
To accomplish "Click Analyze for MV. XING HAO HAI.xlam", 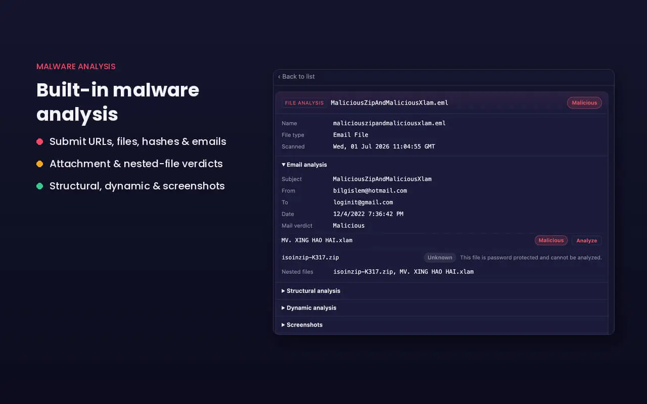I will [586, 240].
